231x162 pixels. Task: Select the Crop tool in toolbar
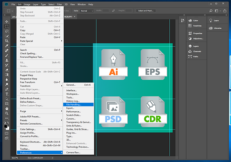point(6,41)
